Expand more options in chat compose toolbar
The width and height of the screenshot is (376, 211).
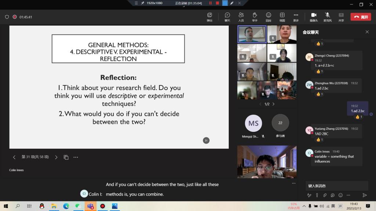[x=348, y=195]
